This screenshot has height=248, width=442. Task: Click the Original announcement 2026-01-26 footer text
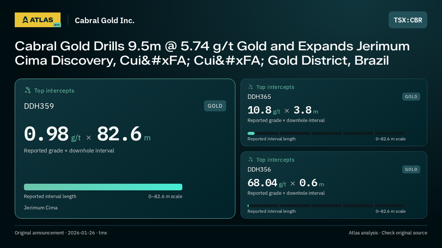click(61, 233)
